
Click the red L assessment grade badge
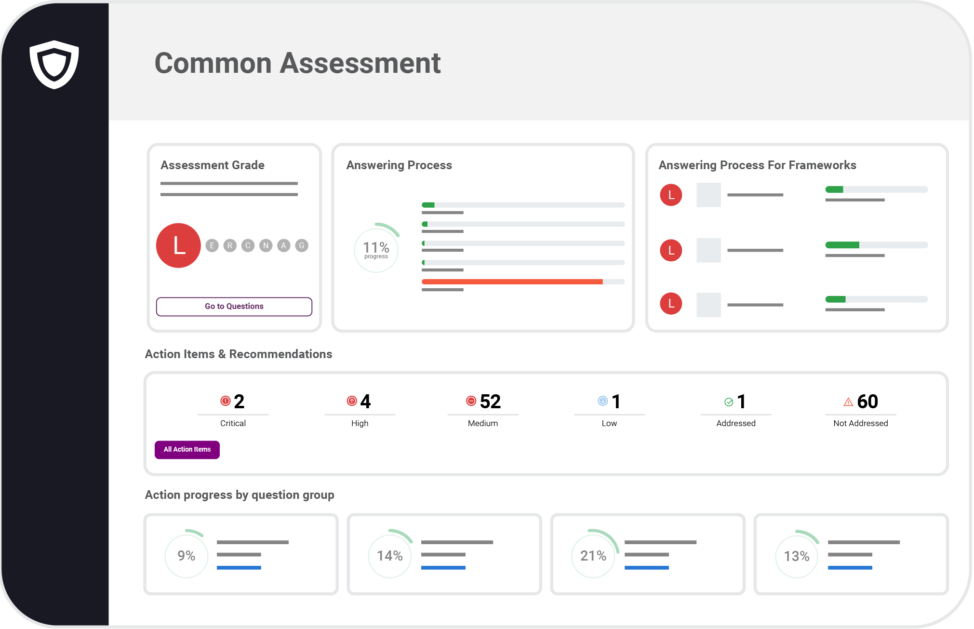click(178, 245)
